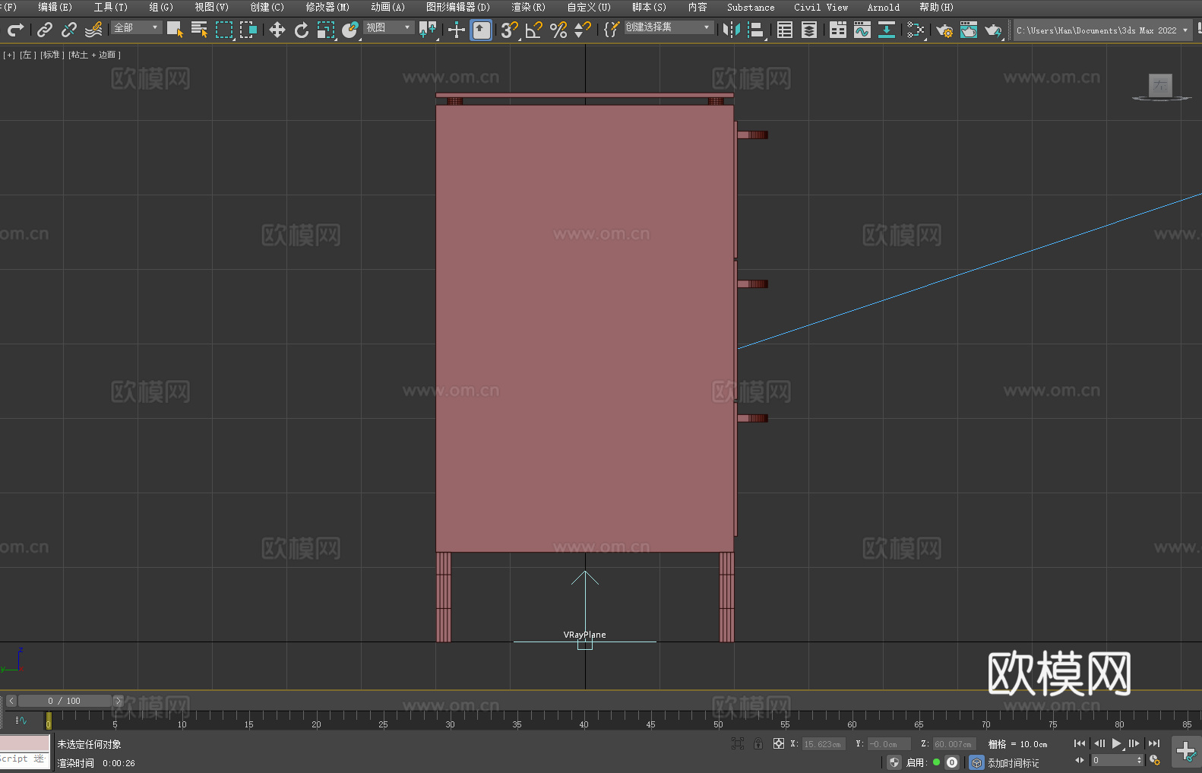Click Render Production teapot icon
The width and height of the screenshot is (1202, 773).
[993, 30]
